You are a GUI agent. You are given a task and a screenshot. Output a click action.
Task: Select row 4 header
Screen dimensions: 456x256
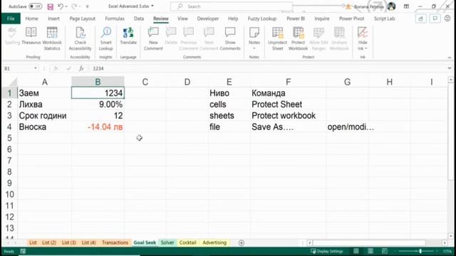9,127
